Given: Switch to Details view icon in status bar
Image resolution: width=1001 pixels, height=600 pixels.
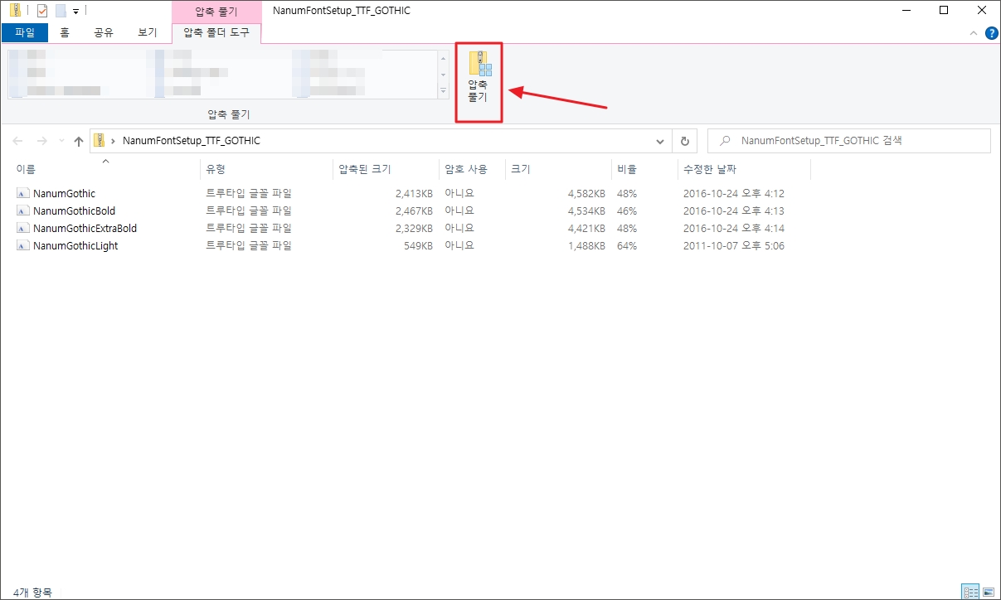Looking at the screenshot, I should (970, 592).
